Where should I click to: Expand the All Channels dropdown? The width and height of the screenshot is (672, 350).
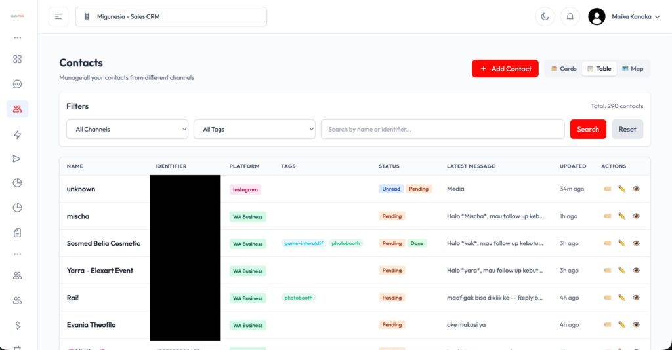127,129
